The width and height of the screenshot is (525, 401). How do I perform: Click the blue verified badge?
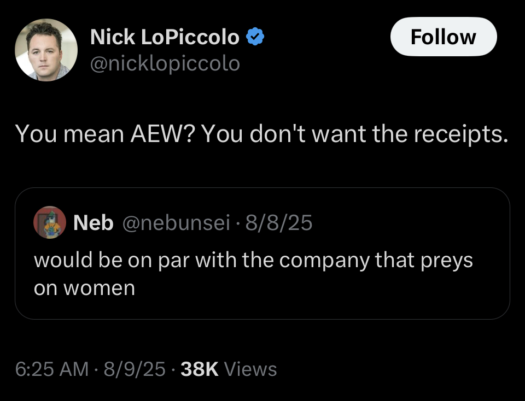click(x=255, y=37)
